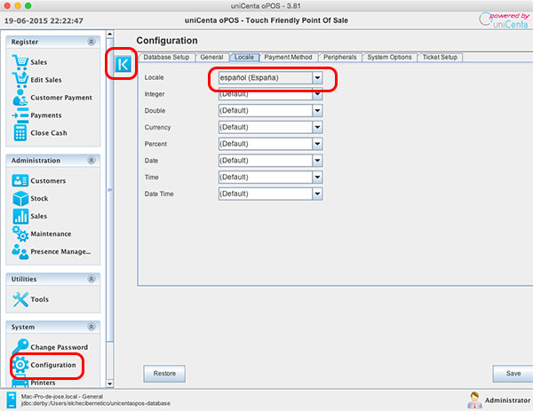This screenshot has height=411, width=533.
Task: Select the Locale tab
Action: [x=244, y=57]
